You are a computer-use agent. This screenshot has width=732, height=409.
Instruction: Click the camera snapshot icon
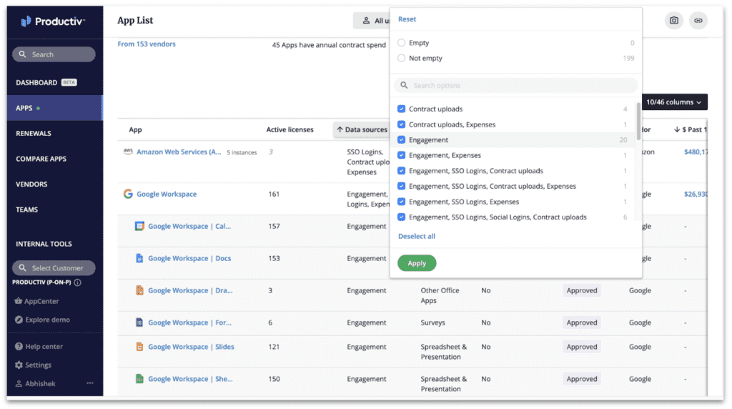(x=673, y=21)
